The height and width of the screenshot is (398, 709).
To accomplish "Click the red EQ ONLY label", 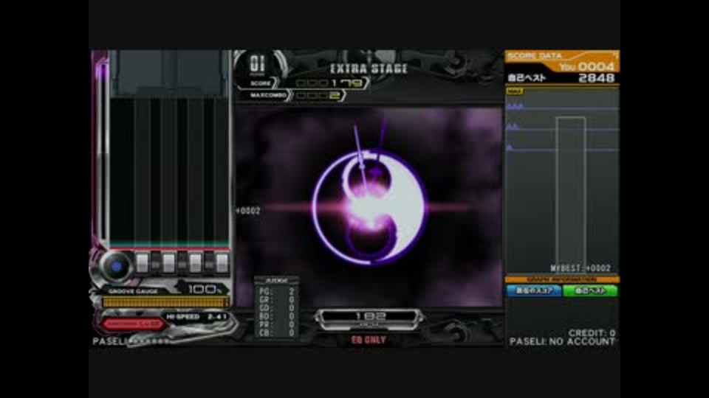I will (x=369, y=341).
